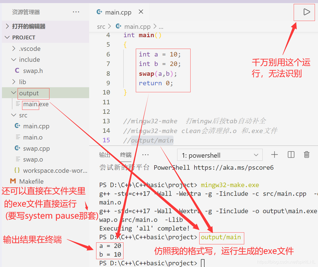Click the terminal prompt cursor at bottom

tap(203, 263)
